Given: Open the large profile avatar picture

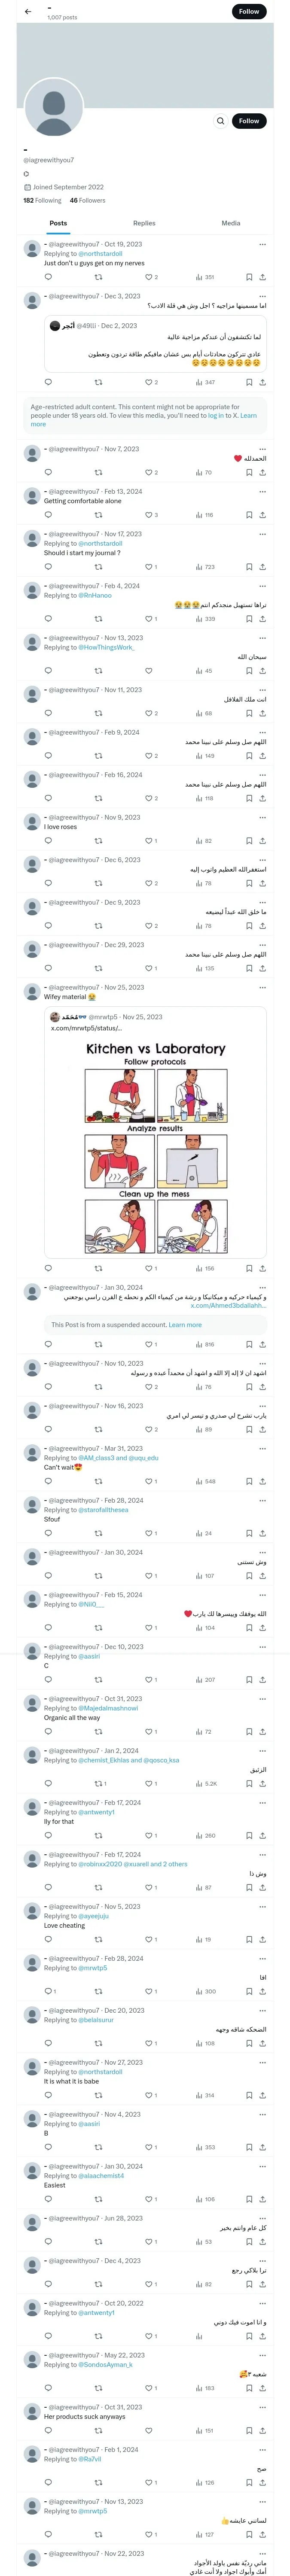Looking at the screenshot, I should (54, 105).
